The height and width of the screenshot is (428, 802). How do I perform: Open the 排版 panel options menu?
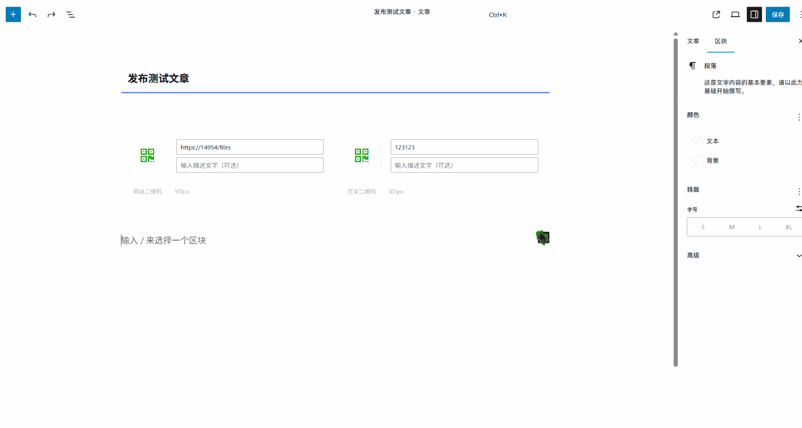pos(799,192)
